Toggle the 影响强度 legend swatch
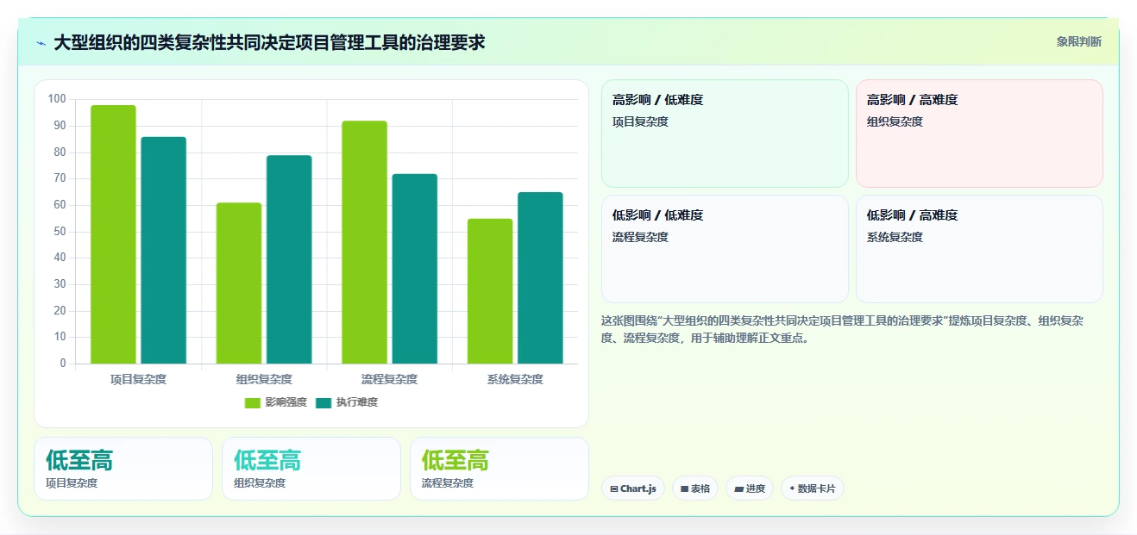 [253, 403]
